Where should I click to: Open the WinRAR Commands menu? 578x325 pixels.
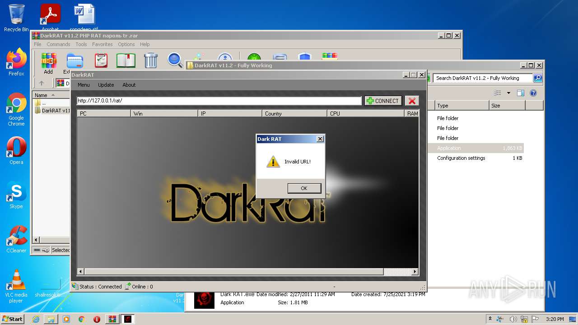click(x=58, y=44)
